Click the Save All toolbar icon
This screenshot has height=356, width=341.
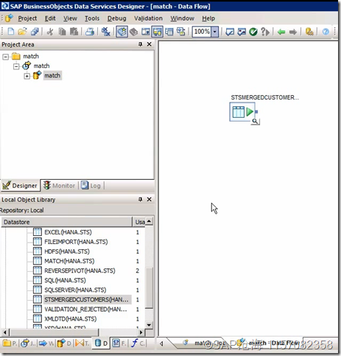pos(35,32)
